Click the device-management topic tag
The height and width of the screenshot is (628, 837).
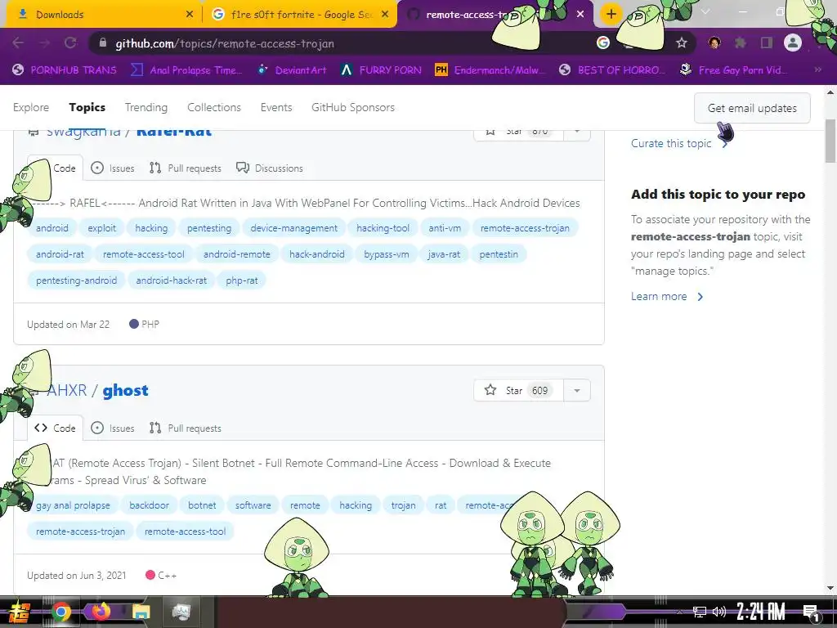pyautogui.click(x=294, y=228)
